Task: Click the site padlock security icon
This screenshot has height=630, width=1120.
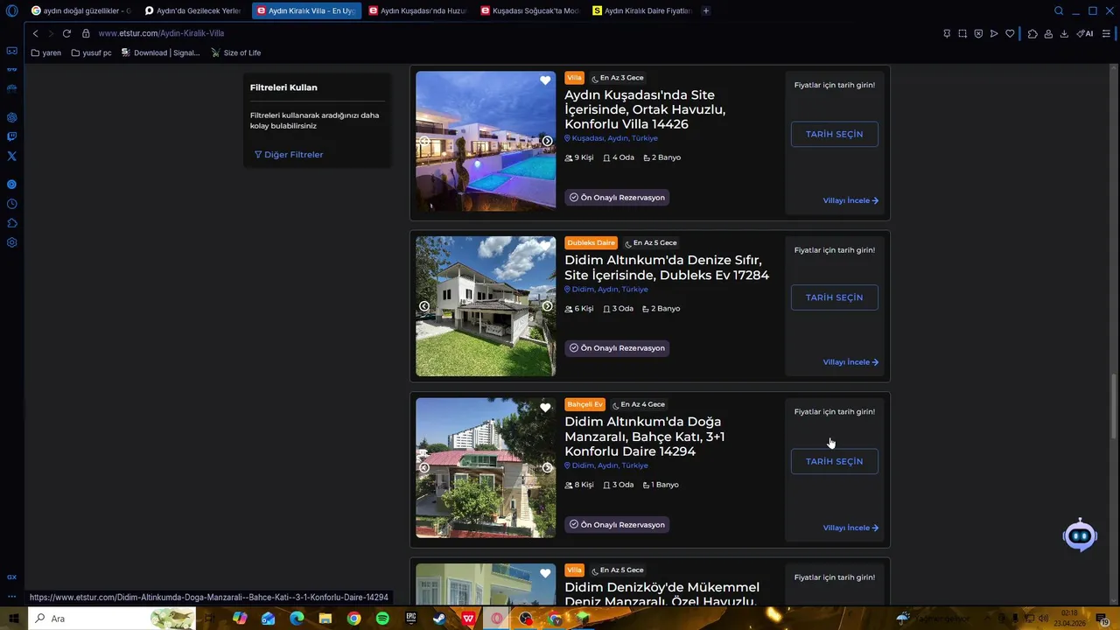Action: tap(86, 33)
